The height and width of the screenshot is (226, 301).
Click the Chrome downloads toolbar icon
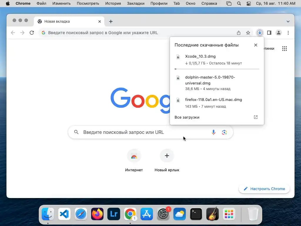click(260, 33)
